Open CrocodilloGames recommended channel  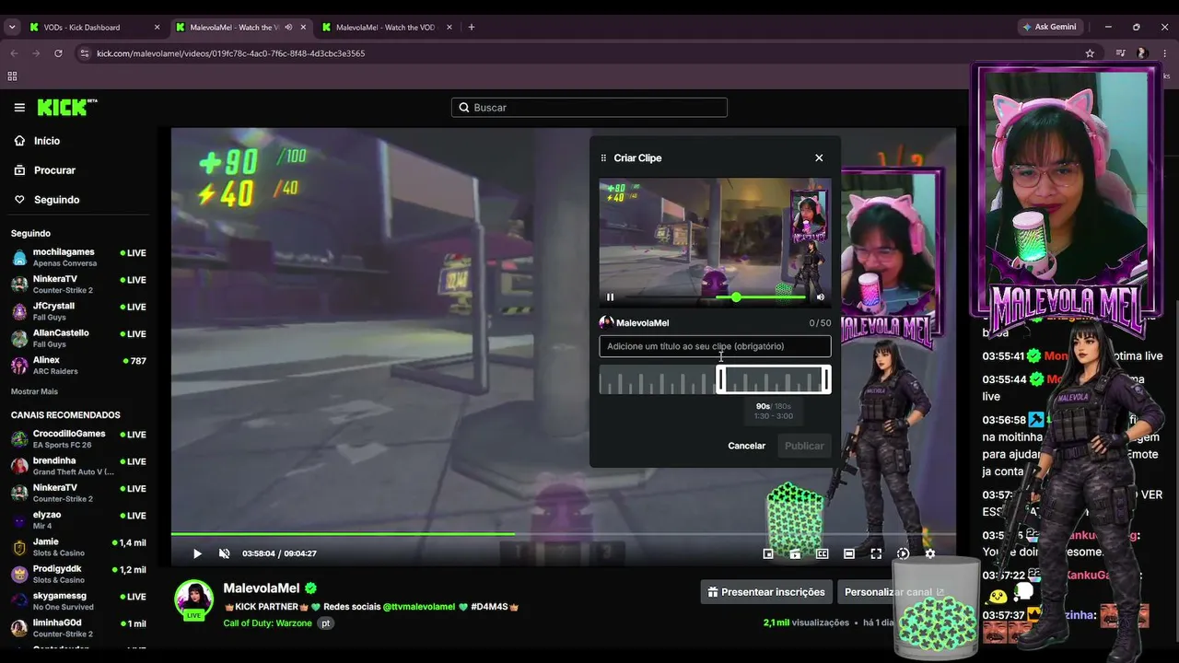coord(78,438)
